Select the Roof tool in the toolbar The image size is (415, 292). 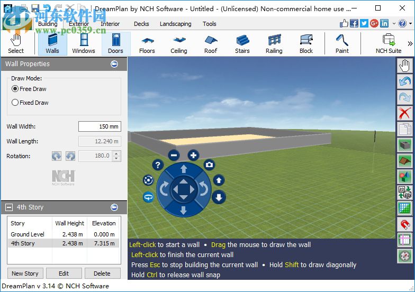click(x=211, y=43)
